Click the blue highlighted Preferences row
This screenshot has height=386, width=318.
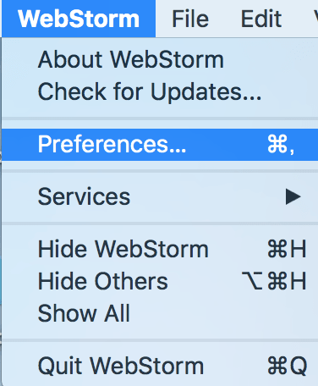coord(160,145)
